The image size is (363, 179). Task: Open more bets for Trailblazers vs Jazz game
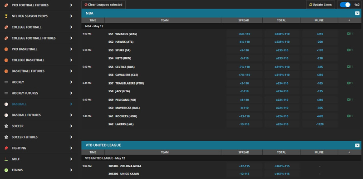[x=350, y=83]
